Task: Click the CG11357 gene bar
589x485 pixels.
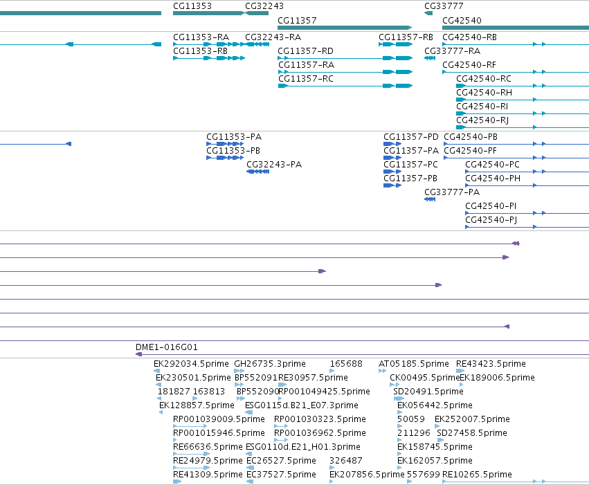Action: (345, 28)
